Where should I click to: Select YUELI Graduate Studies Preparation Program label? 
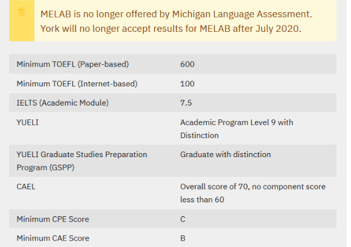(82, 161)
